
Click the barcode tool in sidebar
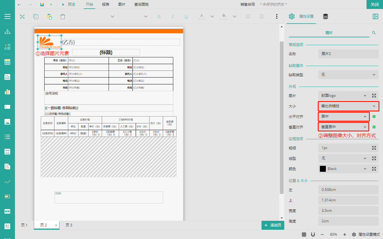(7, 212)
